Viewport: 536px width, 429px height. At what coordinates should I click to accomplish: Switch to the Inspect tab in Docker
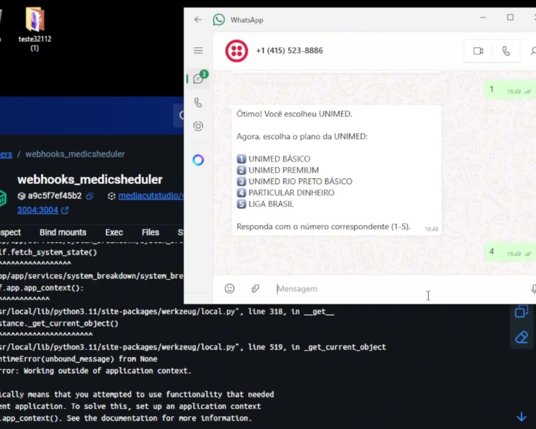10,232
